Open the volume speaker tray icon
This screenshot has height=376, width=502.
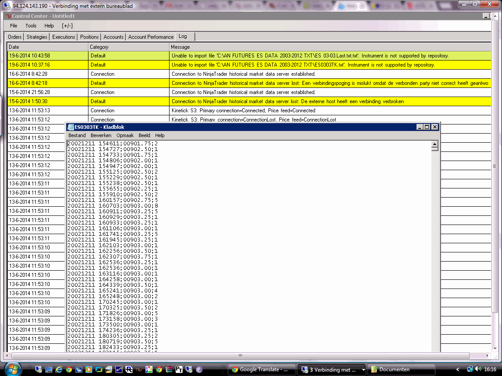[x=478, y=369]
